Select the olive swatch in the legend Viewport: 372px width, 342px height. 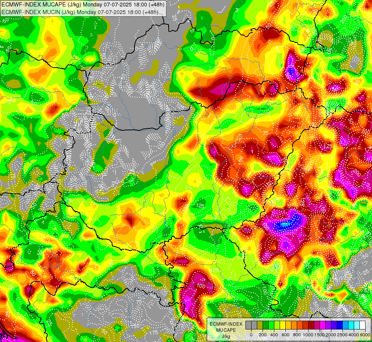260,325
